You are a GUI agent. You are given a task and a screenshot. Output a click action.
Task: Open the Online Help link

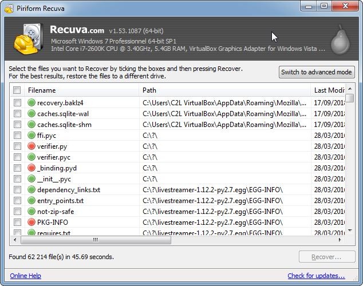click(x=25, y=276)
